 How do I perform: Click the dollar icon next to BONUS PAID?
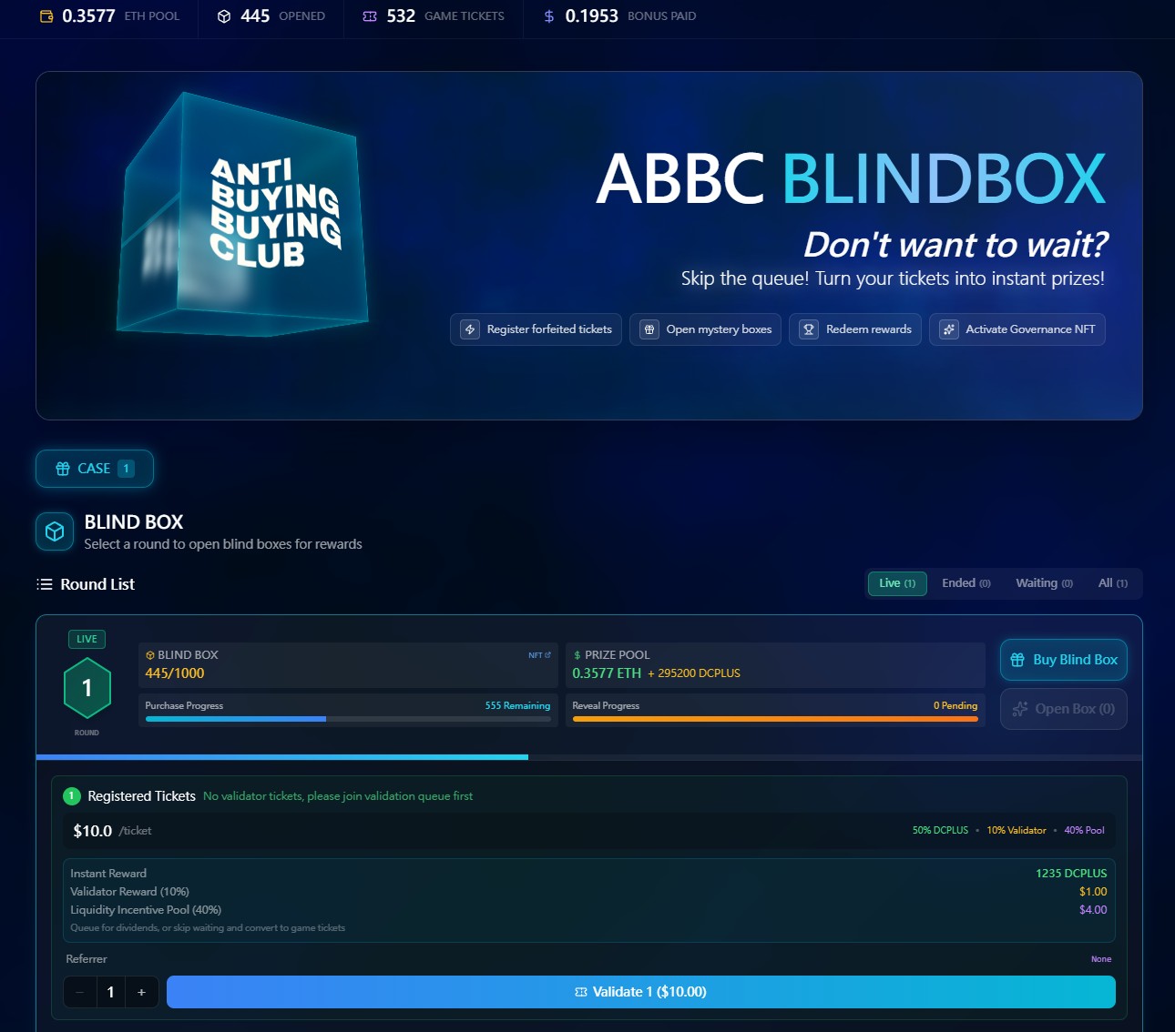[x=547, y=15]
